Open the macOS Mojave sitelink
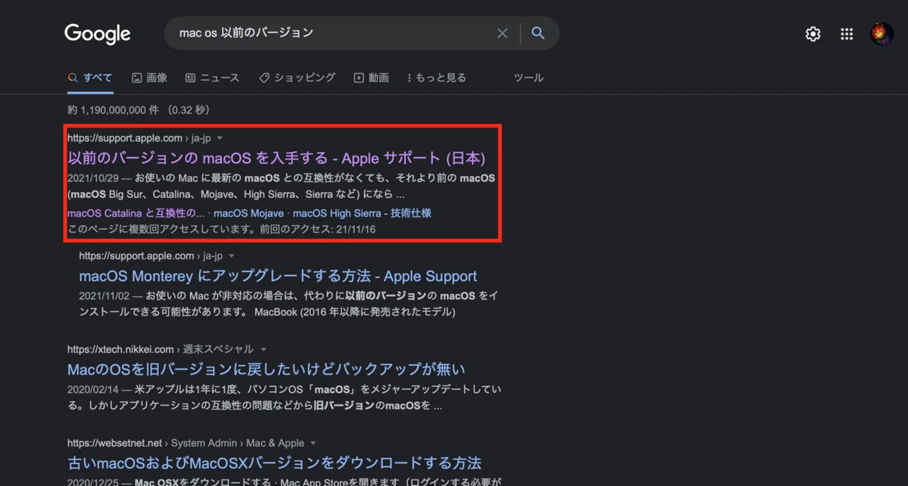Image resolution: width=908 pixels, height=486 pixels. (x=249, y=213)
